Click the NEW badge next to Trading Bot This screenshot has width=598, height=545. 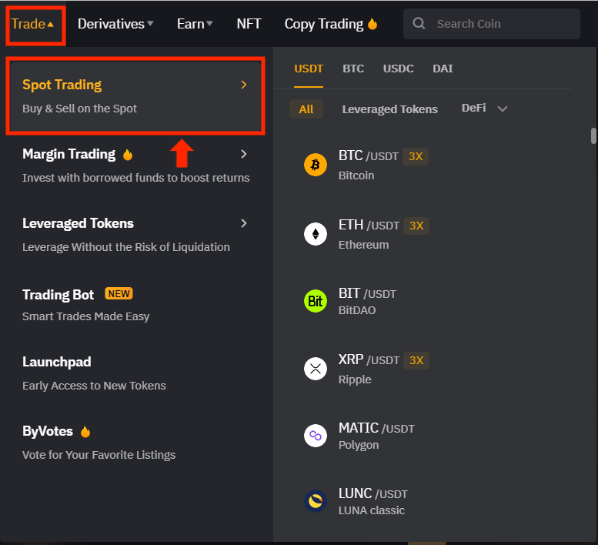(119, 293)
